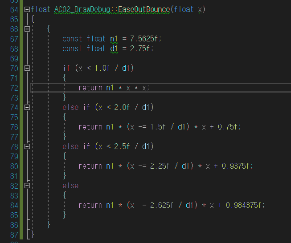The width and height of the screenshot is (291, 243).
Task: Collapse else-if 2.0f block at line 74
Action: [27, 107]
